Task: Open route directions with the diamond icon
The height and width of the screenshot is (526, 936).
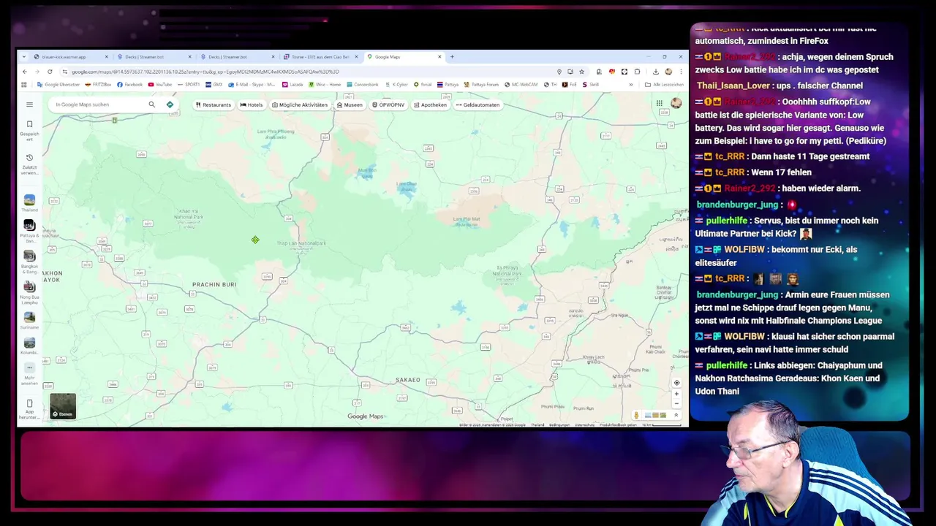Action: (x=170, y=104)
